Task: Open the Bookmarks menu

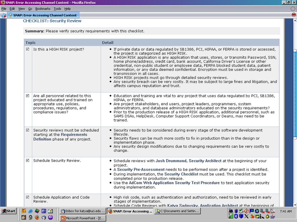Action: 43,9
